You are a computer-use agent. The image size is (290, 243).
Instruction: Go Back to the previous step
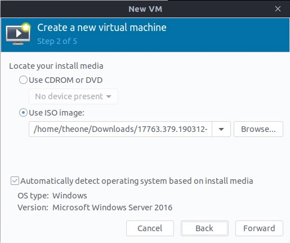point(204,228)
